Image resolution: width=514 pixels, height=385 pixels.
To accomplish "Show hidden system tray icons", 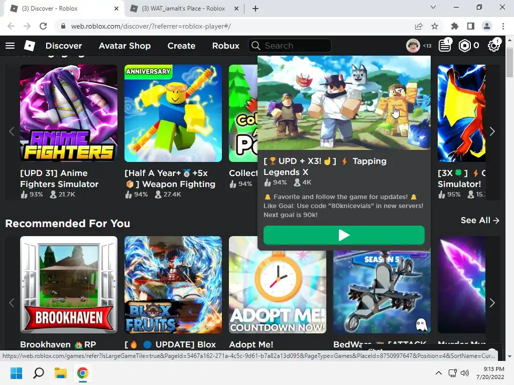I will pos(439,373).
